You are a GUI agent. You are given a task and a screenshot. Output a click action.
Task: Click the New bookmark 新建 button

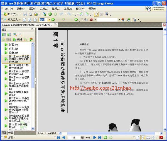click(7, 40)
